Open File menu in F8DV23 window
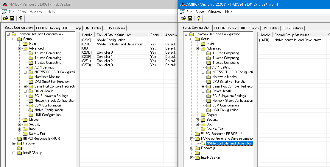This screenshot has width=330, height=167. coord(12,12)
